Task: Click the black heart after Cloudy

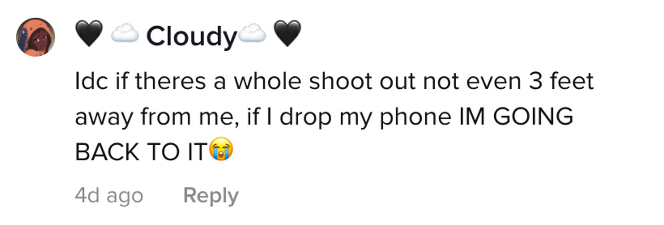Action: [287, 34]
